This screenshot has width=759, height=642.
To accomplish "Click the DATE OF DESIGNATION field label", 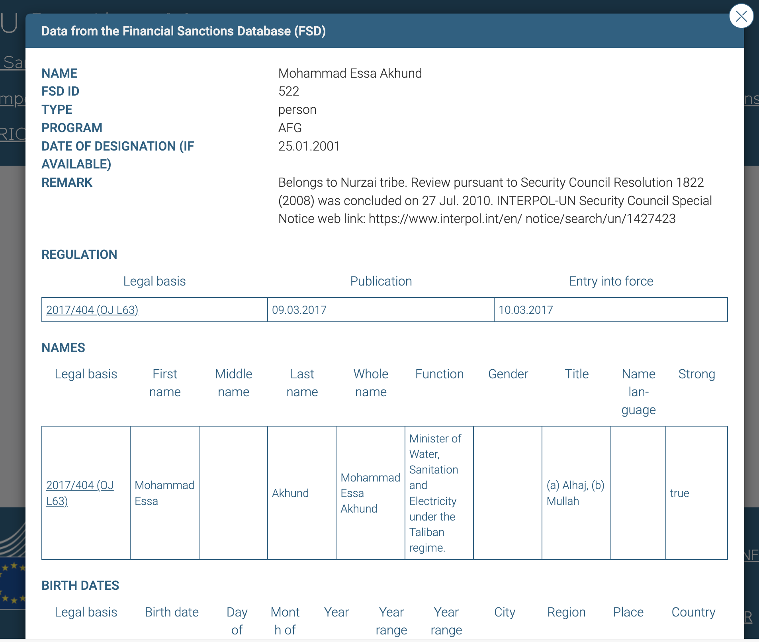I will 118,155.
